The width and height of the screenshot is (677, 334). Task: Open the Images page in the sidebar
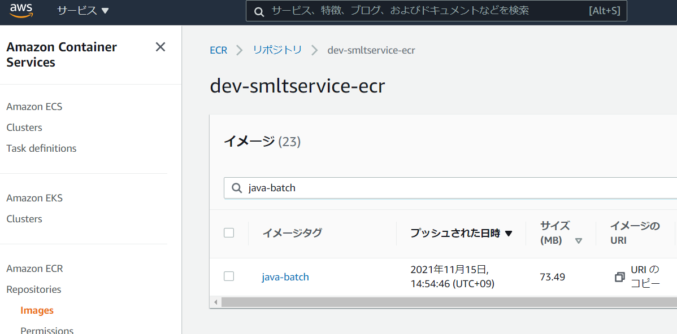tap(37, 310)
